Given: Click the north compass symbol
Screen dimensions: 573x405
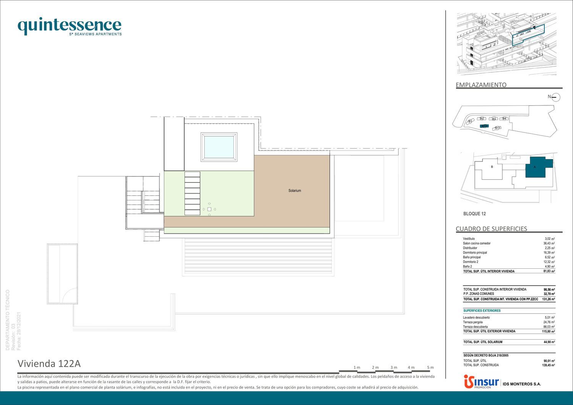Looking at the screenshot, I should (556, 97).
